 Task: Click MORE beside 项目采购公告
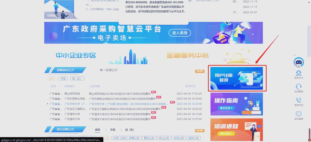click(x=199, y=130)
